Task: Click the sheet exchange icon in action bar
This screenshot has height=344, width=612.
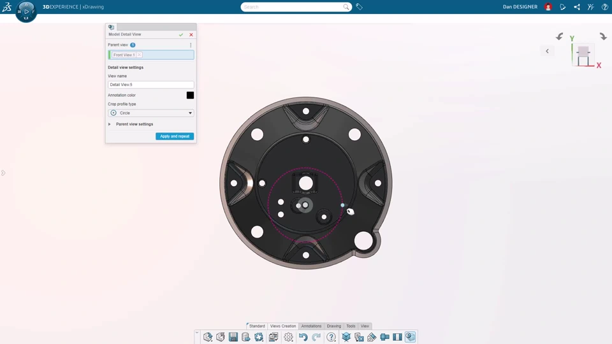Action: [x=273, y=337]
